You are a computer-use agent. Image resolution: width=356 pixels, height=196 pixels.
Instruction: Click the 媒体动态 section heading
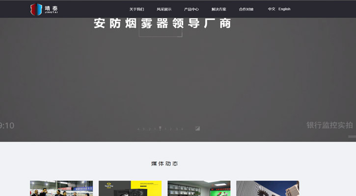pos(164,163)
